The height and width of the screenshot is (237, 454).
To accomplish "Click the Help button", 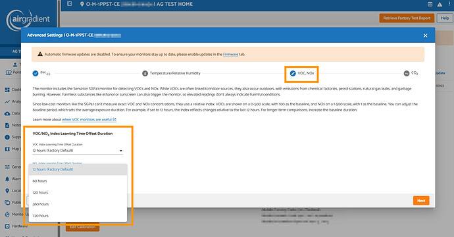I will tap(445, 18).
